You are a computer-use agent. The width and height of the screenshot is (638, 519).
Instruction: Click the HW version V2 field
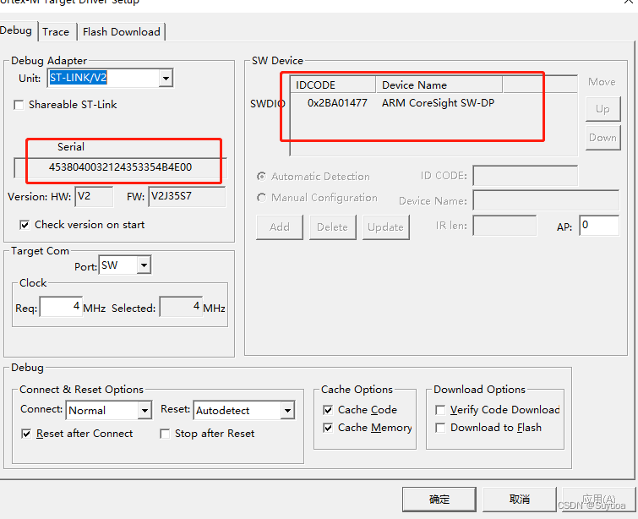(x=94, y=197)
